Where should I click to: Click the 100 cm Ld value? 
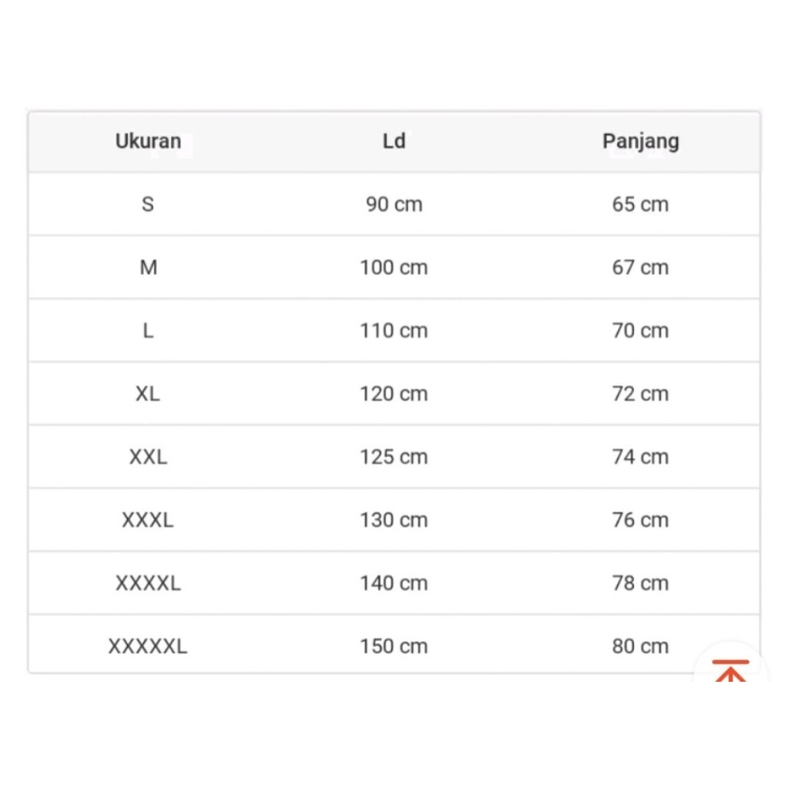click(394, 267)
